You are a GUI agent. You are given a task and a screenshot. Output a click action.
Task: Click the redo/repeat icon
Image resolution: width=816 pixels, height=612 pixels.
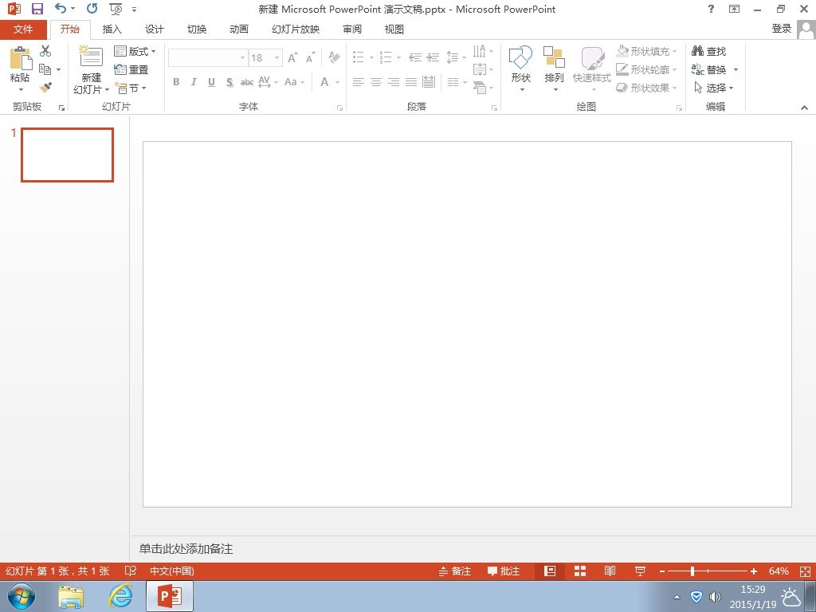(x=92, y=8)
